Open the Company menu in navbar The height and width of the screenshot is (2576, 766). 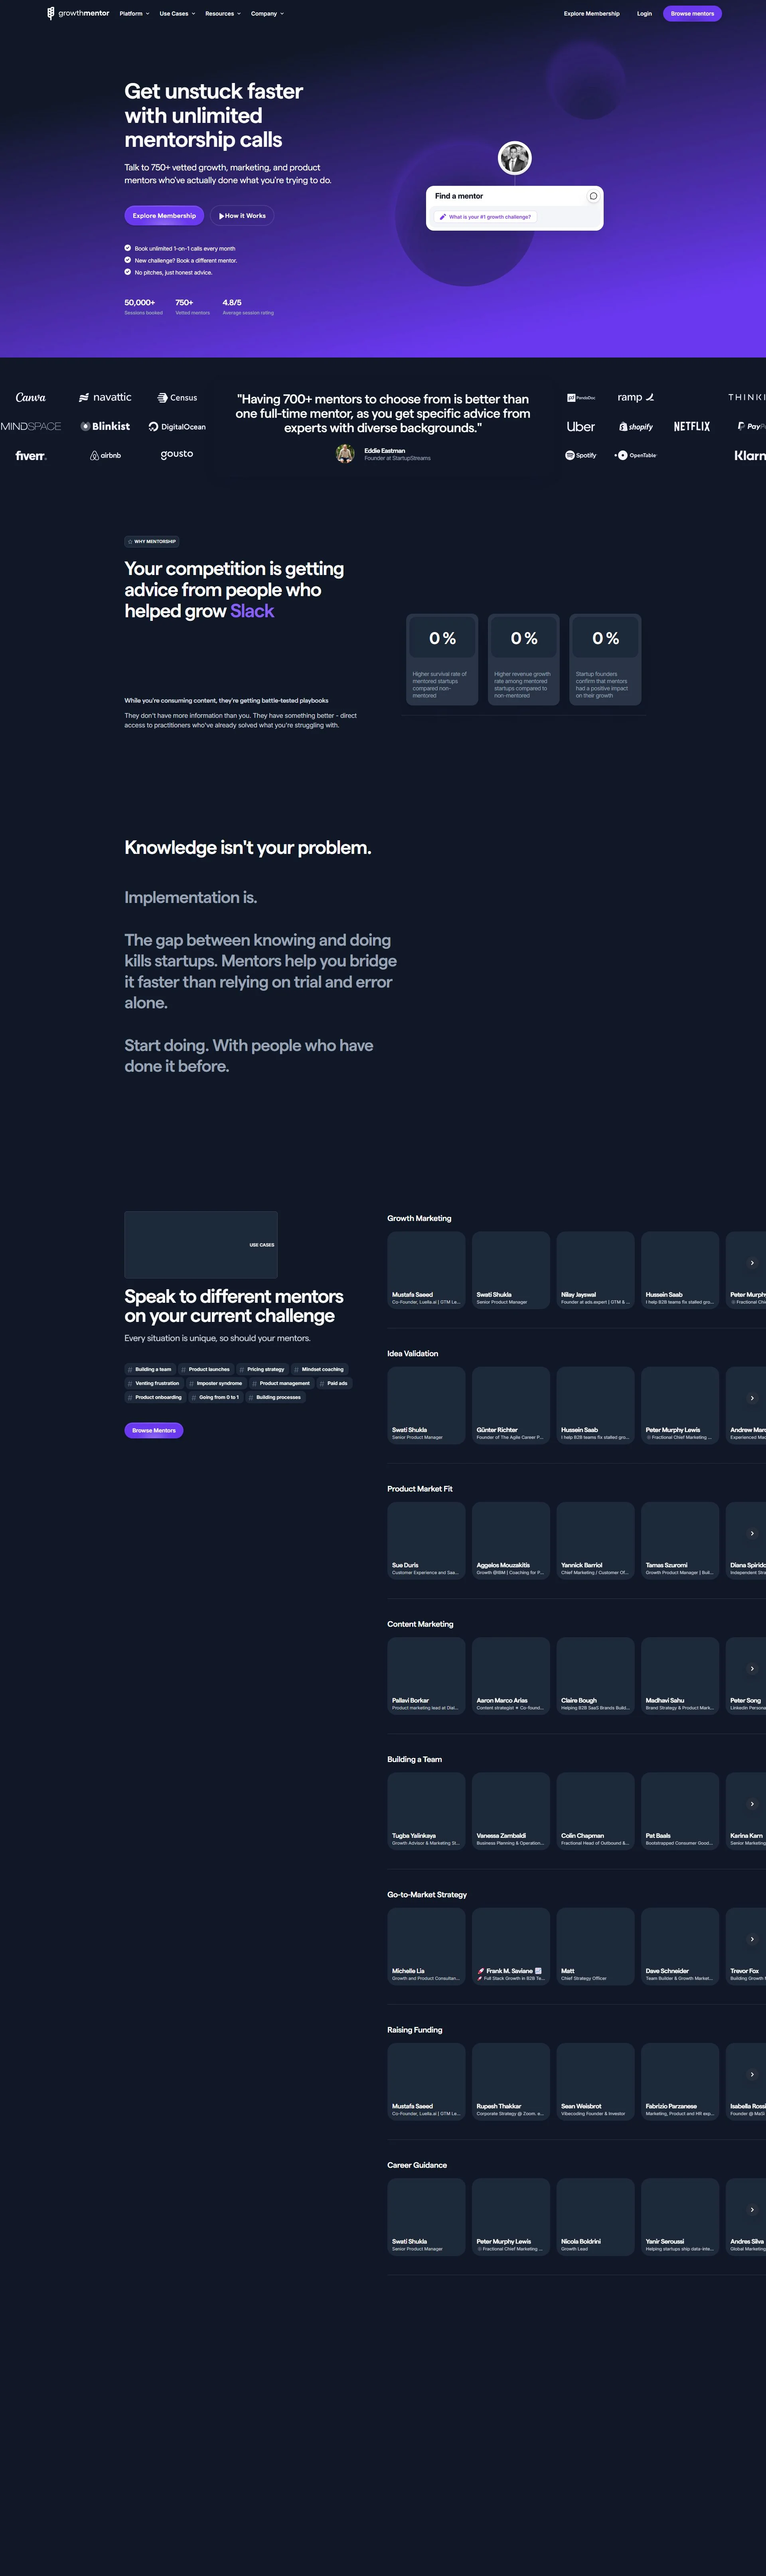267,14
